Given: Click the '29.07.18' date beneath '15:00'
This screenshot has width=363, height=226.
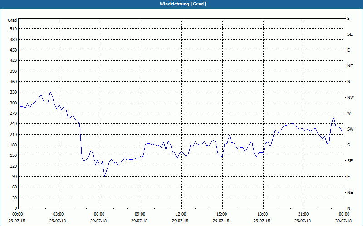Looking at the screenshot, I should tap(221, 221).
